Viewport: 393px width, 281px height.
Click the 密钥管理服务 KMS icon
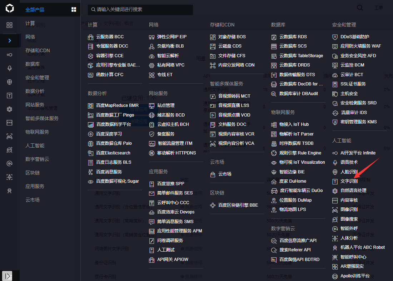tap(335, 122)
